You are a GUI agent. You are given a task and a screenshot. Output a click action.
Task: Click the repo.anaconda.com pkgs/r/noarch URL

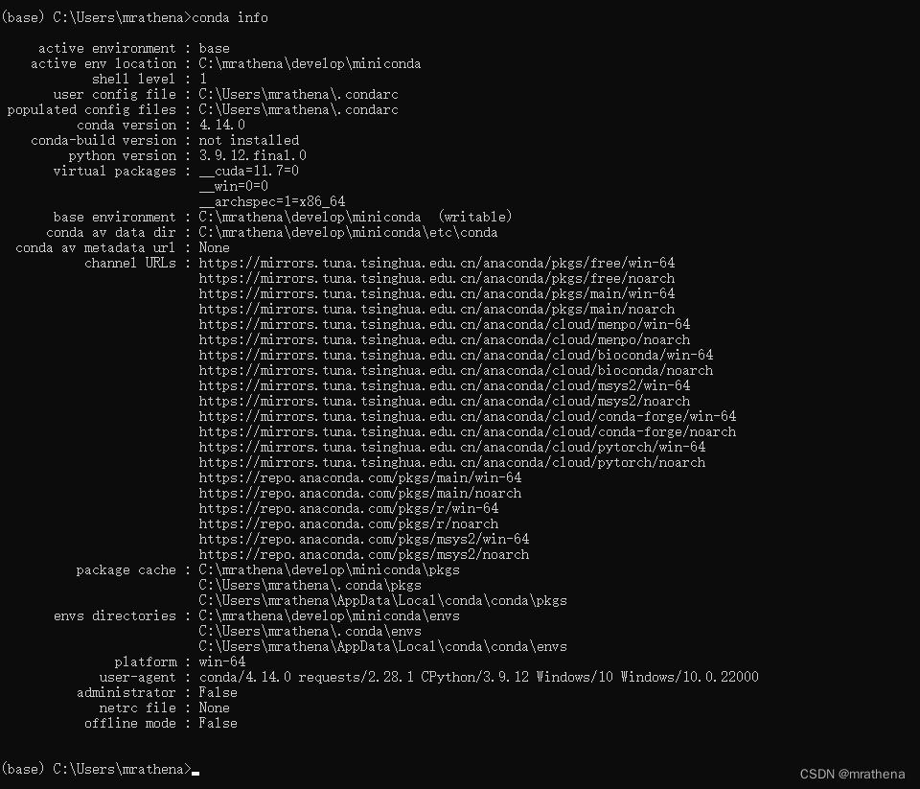348,523
